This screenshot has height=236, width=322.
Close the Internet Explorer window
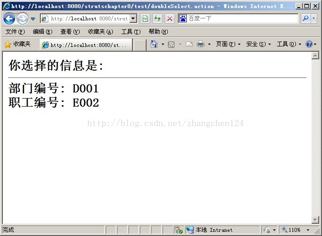(315, 6)
